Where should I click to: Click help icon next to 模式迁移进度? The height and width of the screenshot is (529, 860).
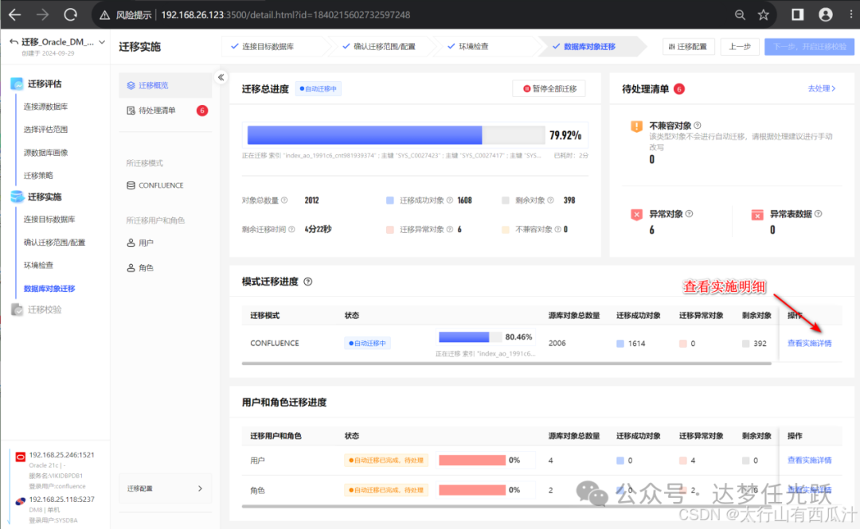coord(307,282)
